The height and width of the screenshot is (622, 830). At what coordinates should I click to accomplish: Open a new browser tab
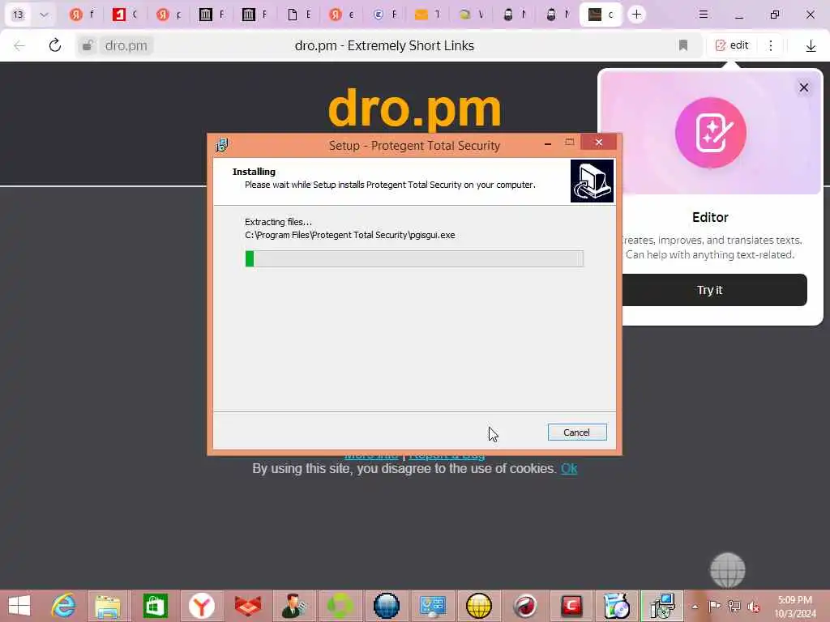pyautogui.click(x=636, y=15)
